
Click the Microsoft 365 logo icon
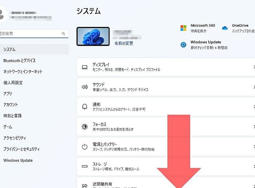(x=183, y=28)
